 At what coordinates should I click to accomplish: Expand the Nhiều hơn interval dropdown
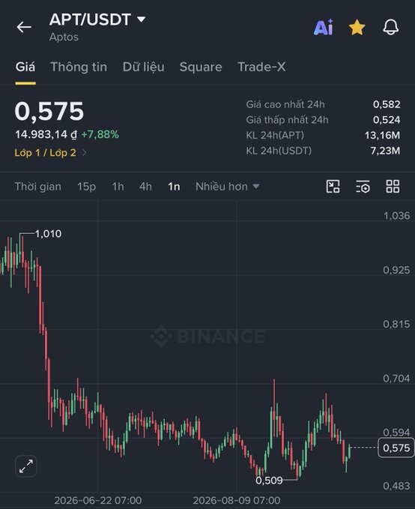click(228, 187)
